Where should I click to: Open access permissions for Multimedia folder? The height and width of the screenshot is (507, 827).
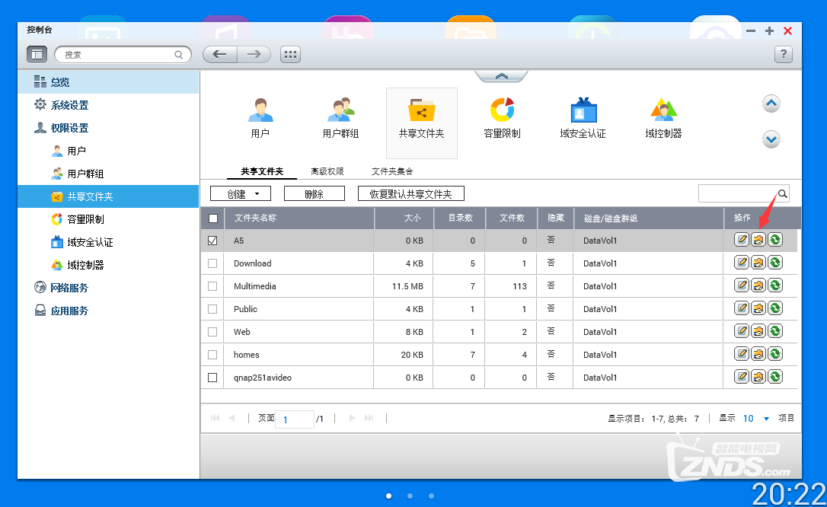pos(758,285)
